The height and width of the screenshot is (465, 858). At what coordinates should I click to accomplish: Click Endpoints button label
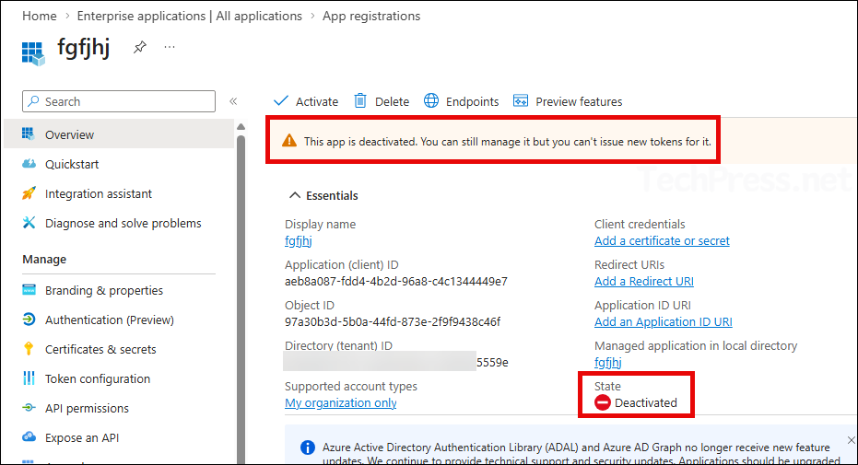coord(472,101)
